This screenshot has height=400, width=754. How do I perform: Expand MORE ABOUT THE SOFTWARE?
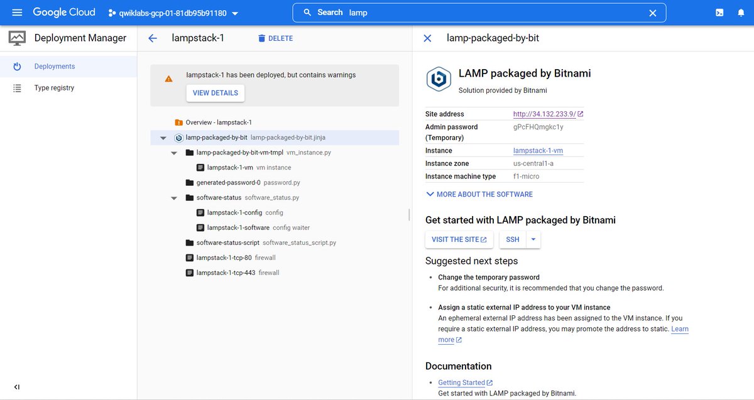(479, 195)
